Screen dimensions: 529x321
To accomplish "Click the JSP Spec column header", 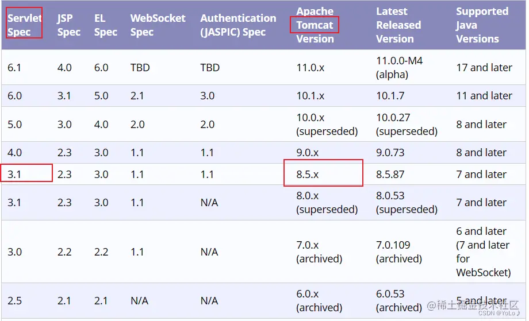I will (x=69, y=25).
